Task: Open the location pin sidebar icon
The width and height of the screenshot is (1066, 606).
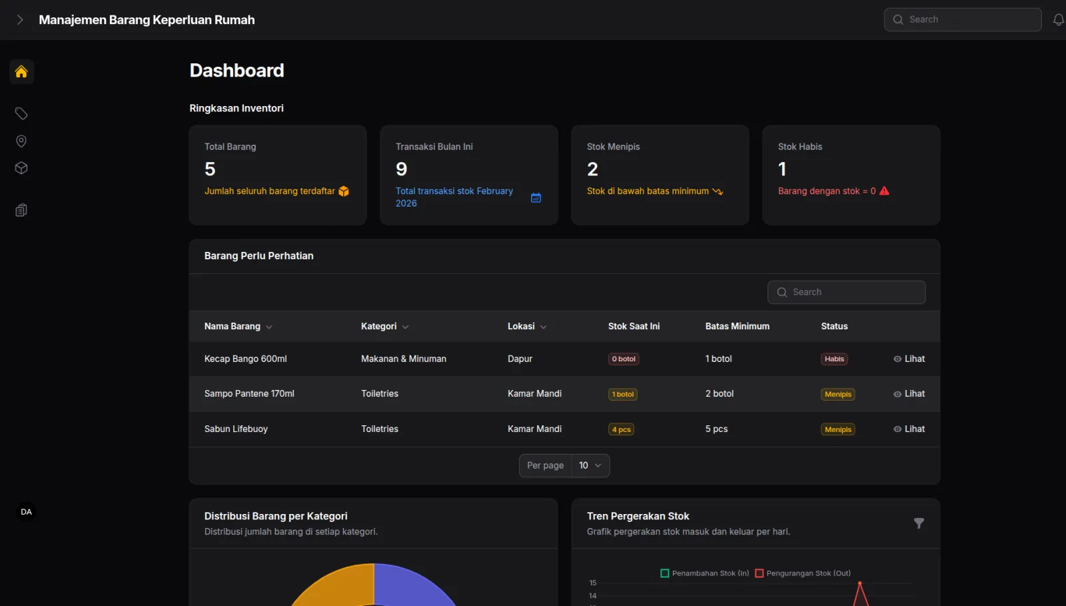Action: [21, 141]
